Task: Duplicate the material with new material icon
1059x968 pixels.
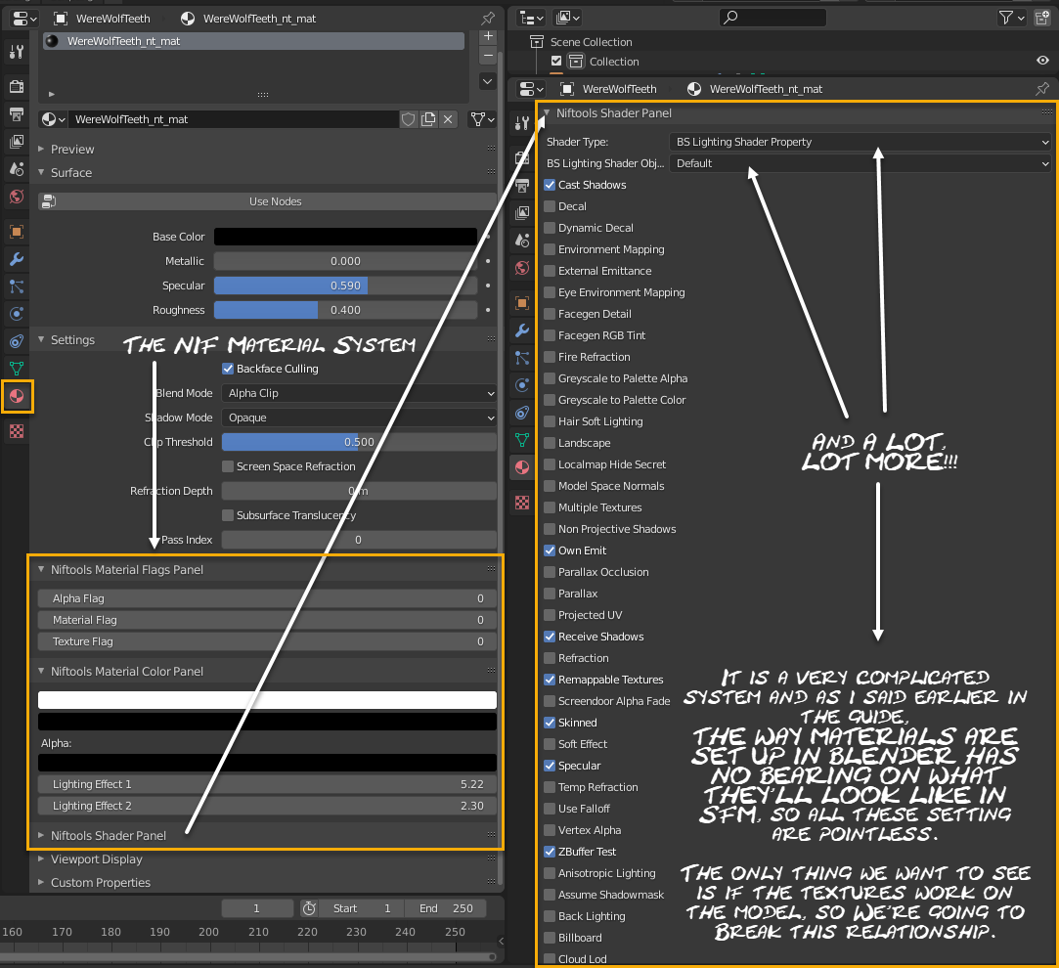Action: pos(428,119)
